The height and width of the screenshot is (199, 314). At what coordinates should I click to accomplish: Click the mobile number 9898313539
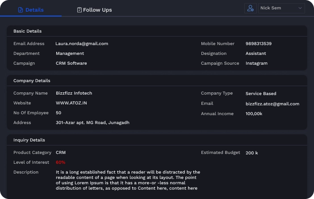(258, 44)
